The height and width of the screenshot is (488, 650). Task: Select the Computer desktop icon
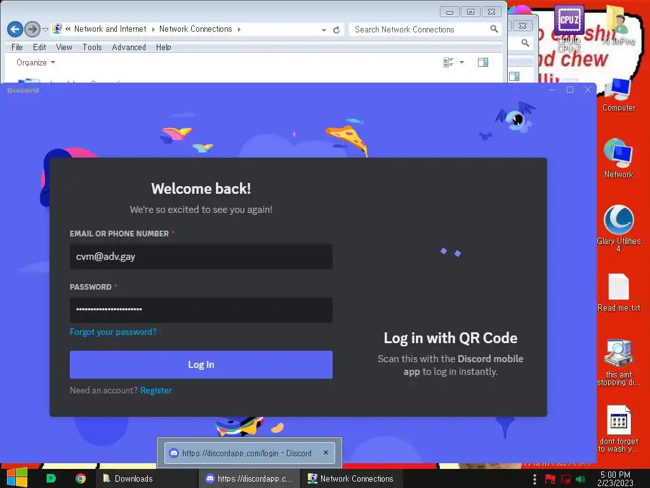[618, 95]
